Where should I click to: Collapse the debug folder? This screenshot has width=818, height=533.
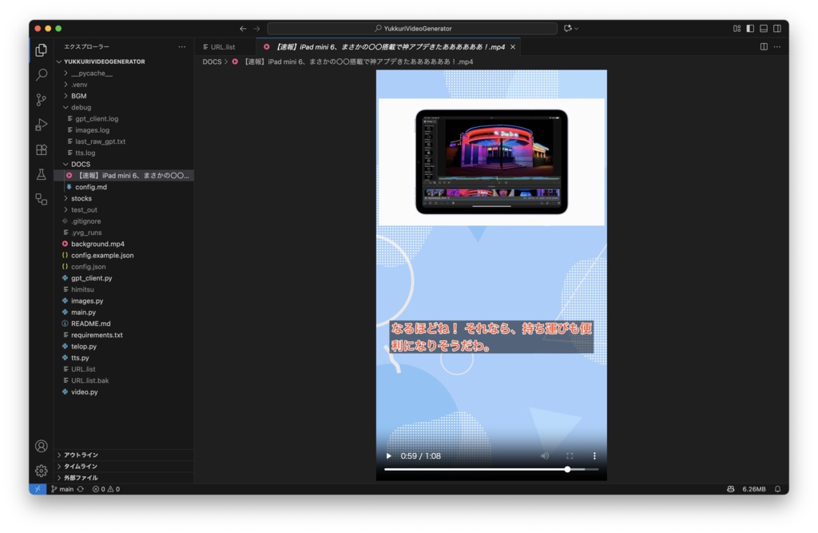(x=82, y=106)
